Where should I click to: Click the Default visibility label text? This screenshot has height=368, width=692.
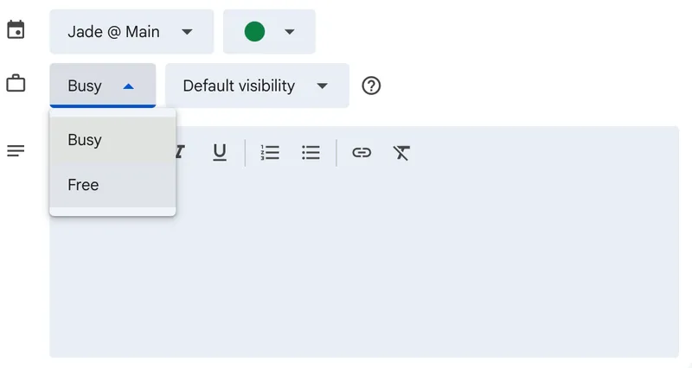tap(239, 86)
